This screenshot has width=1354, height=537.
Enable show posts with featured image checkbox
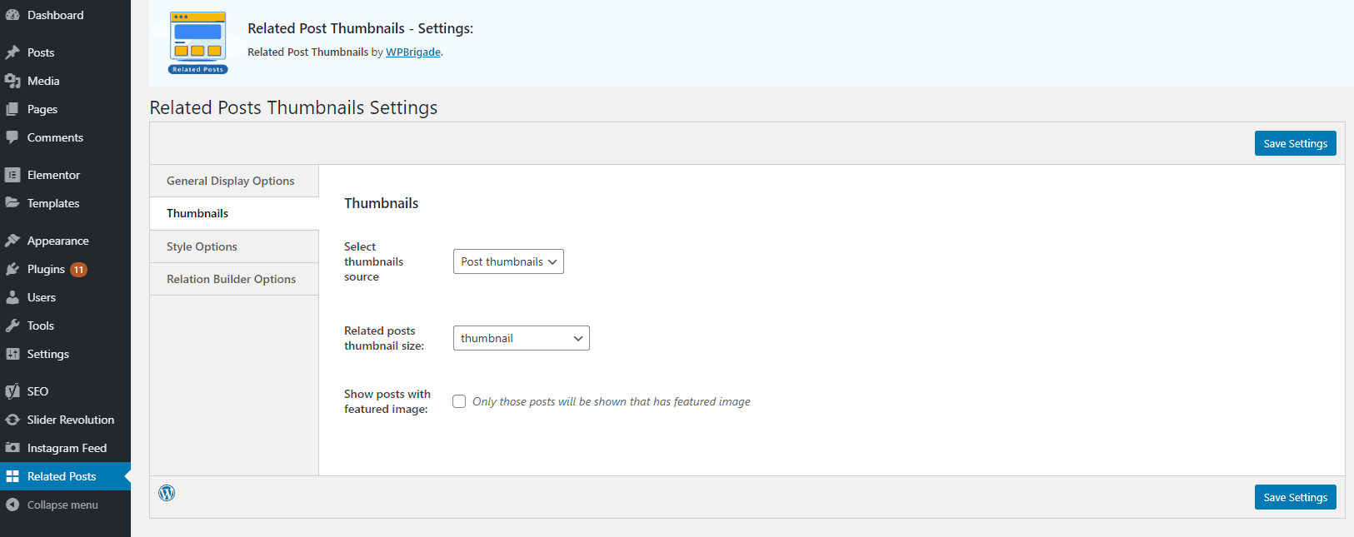pos(459,401)
